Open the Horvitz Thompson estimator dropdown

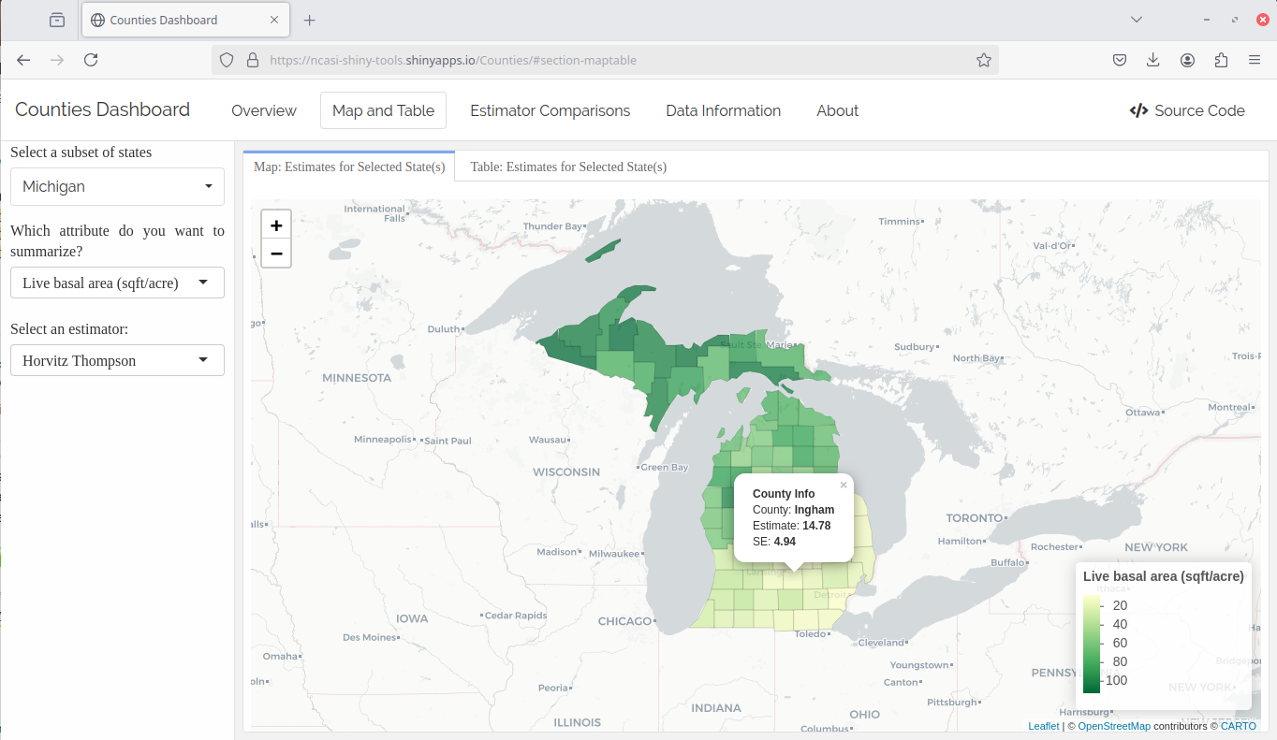coord(117,360)
